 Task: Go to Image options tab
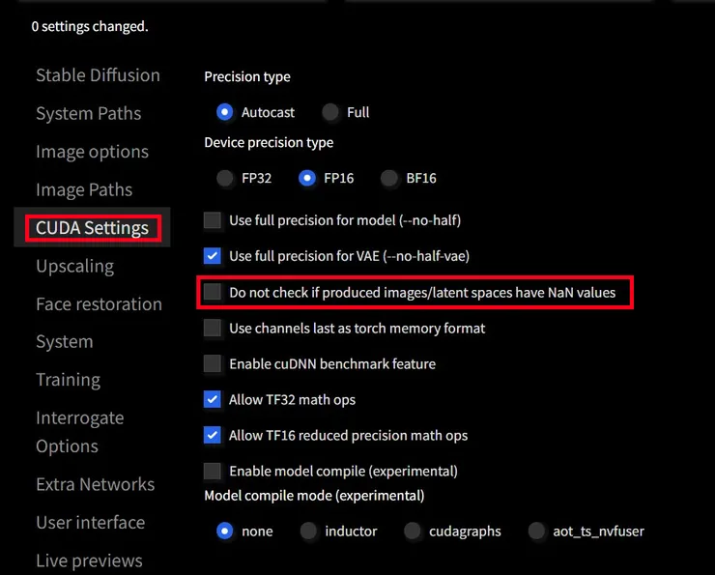[x=92, y=152]
